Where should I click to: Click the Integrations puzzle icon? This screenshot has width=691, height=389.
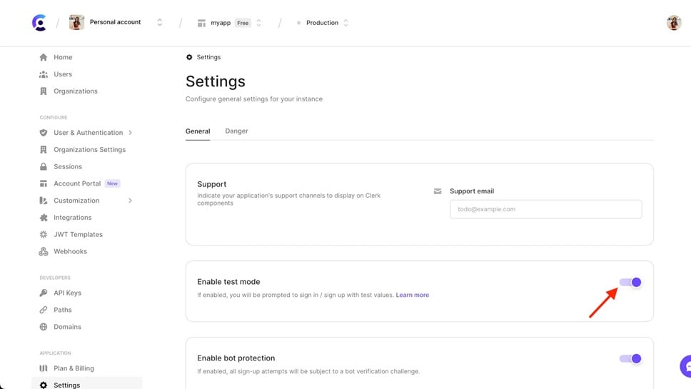click(x=43, y=218)
